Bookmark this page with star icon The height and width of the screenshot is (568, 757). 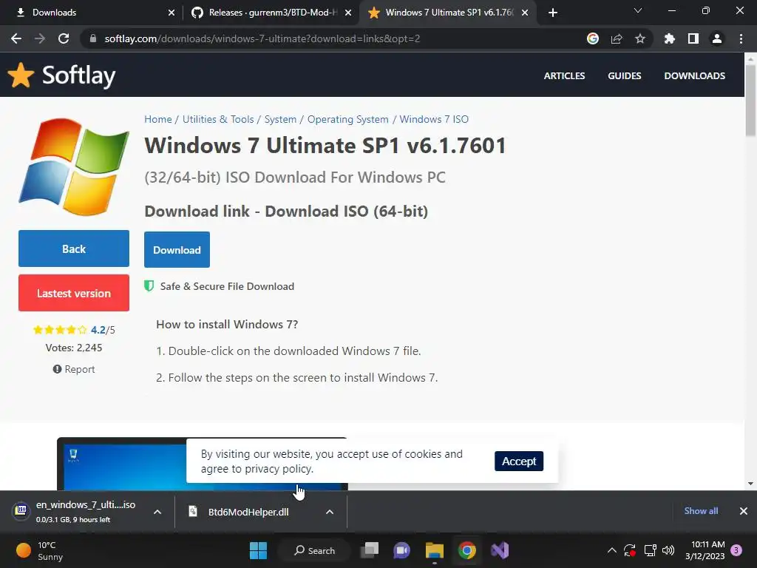coord(640,38)
